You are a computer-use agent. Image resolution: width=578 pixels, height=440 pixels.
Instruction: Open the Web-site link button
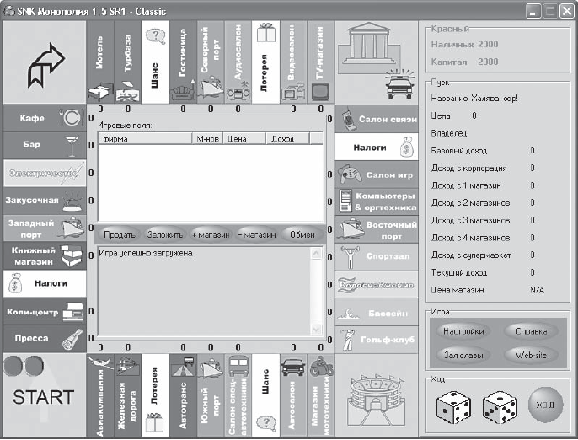531,355
